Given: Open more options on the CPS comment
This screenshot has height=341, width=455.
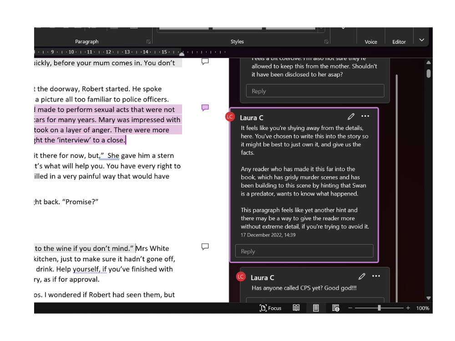Looking at the screenshot, I should point(376,276).
